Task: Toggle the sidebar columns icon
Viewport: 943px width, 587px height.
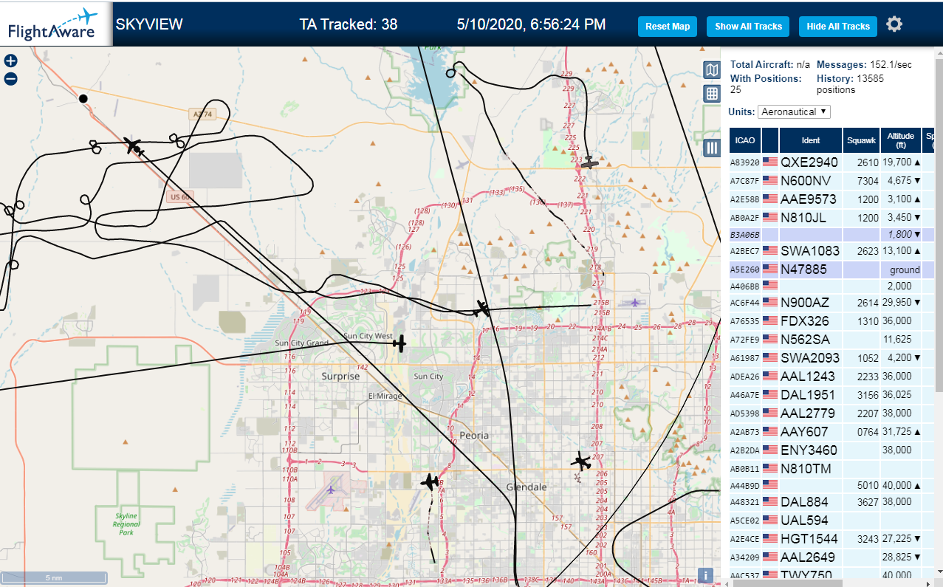Action: coord(712,148)
